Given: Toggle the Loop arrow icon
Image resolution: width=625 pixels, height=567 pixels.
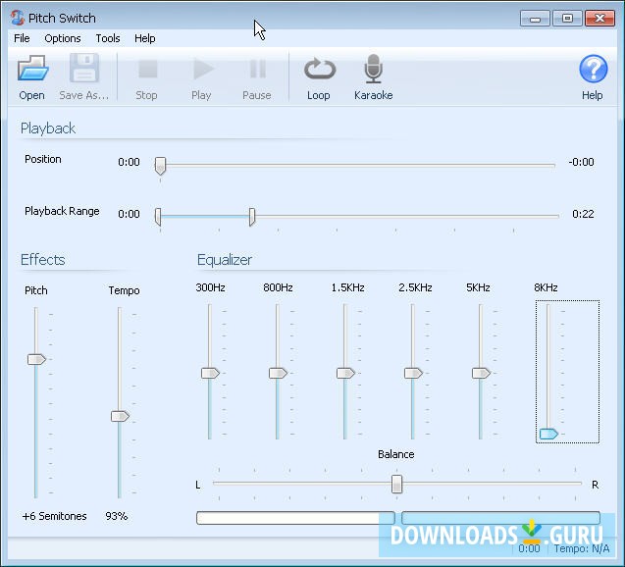Looking at the screenshot, I should [320, 69].
